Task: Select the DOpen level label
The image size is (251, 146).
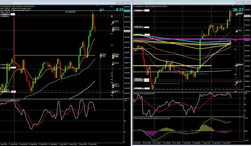Action: (103, 55)
